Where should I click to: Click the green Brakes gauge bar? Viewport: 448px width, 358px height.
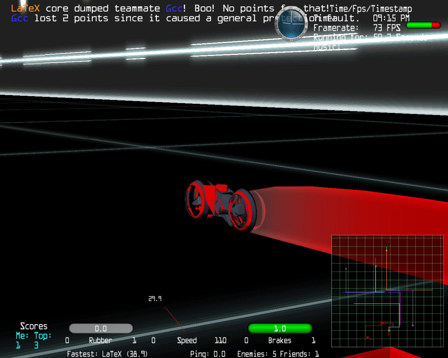[280, 328]
